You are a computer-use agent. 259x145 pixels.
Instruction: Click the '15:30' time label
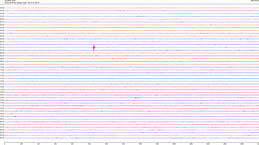2,95
